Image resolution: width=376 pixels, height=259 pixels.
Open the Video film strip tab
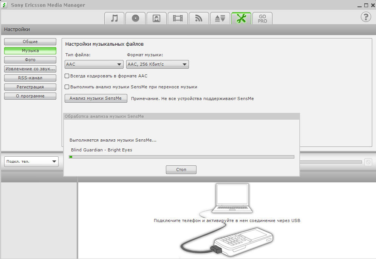[178, 18]
